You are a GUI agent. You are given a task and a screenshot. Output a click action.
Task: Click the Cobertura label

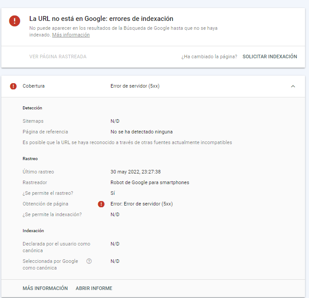(33, 86)
